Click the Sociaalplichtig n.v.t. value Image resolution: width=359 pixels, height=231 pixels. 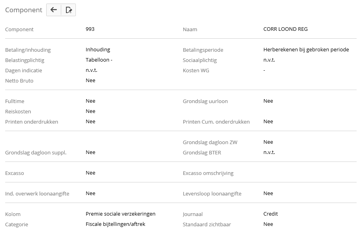coord(269,60)
